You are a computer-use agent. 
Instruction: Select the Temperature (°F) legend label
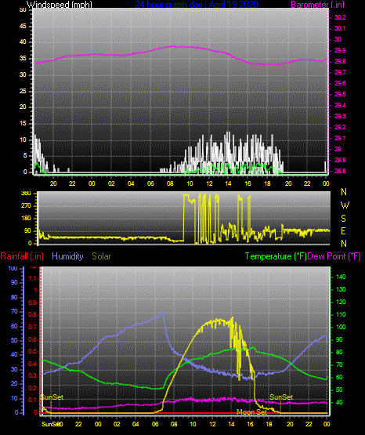tap(276, 256)
